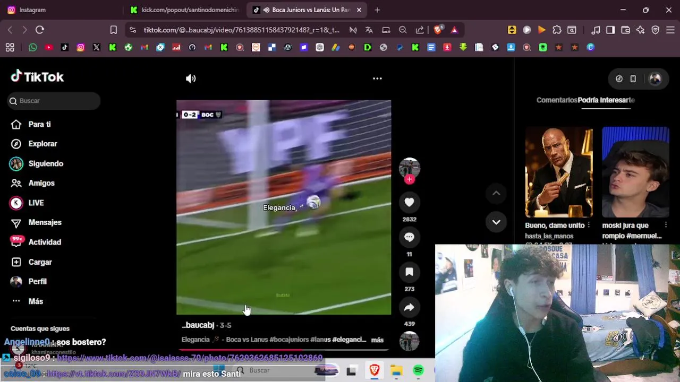Open the browser main hamburger menu
This screenshot has width=680, height=382.
pyautogui.click(x=670, y=30)
